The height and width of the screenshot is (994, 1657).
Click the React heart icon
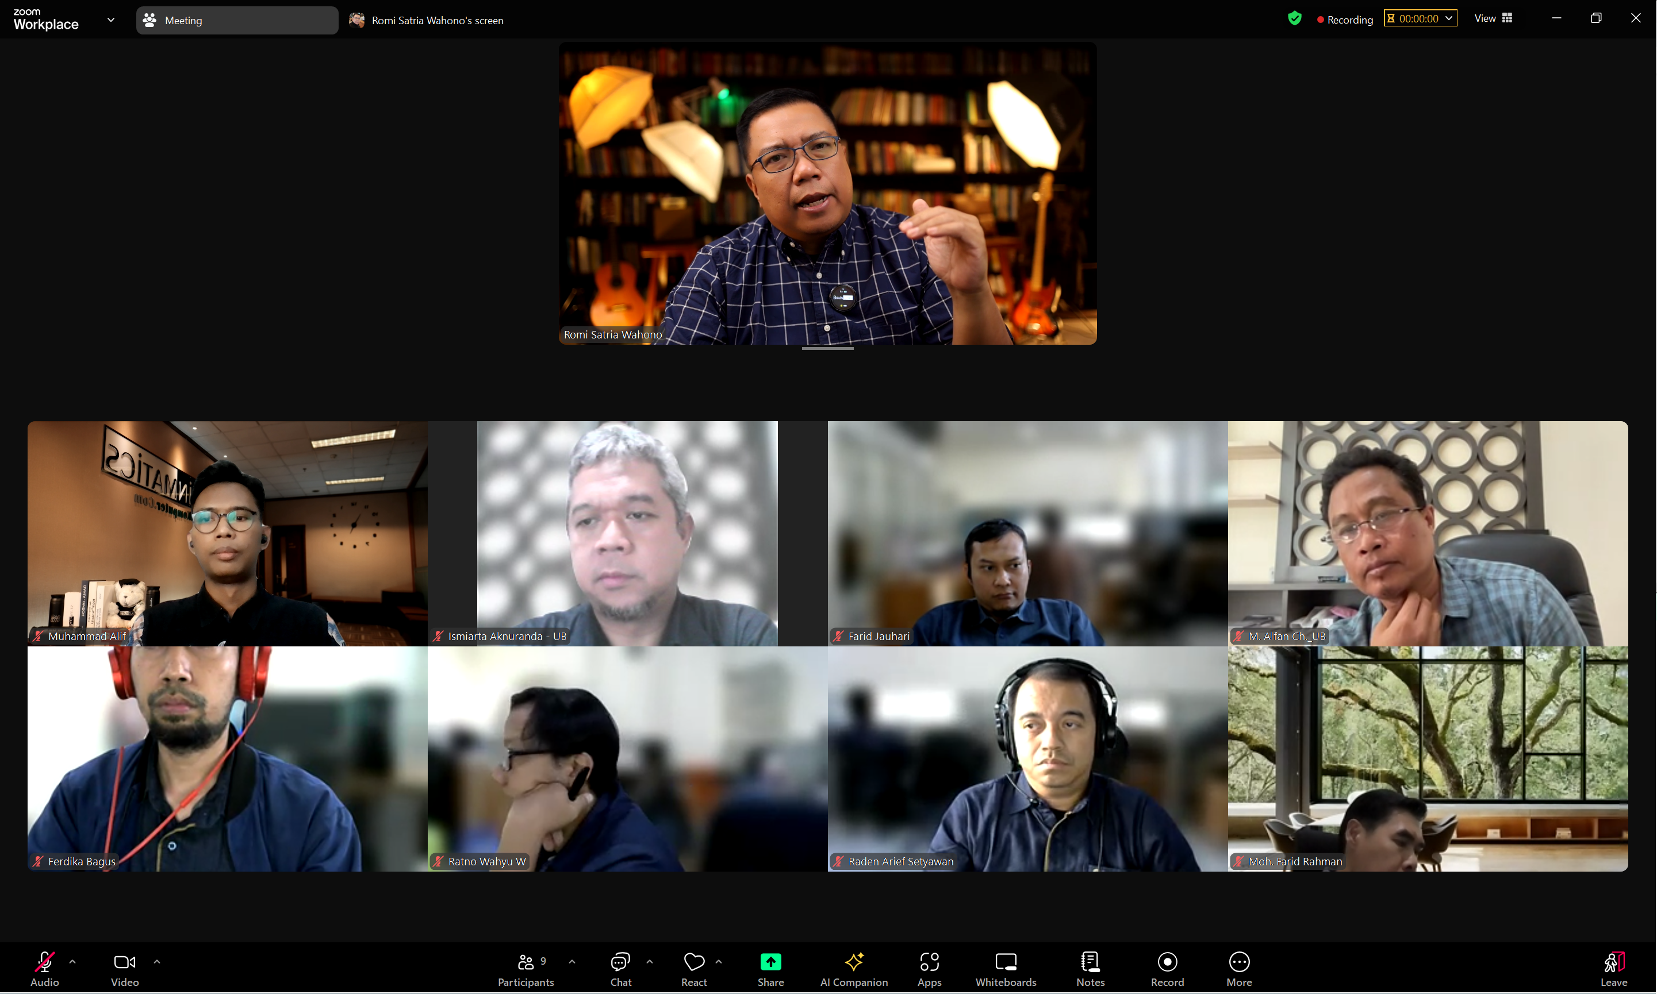[693, 962]
